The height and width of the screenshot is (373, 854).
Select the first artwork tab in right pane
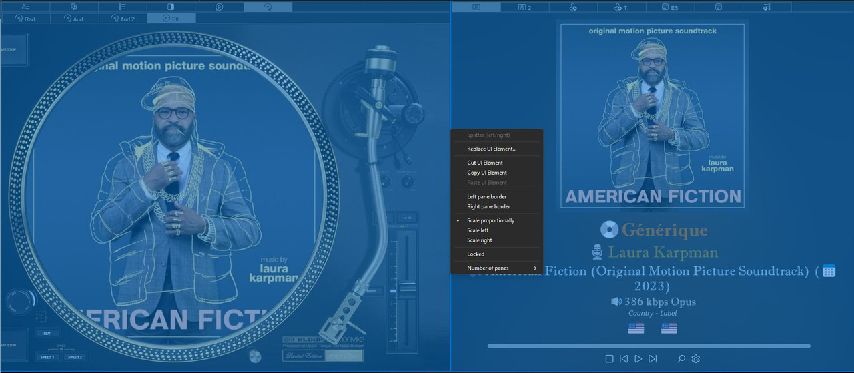(476, 7)
